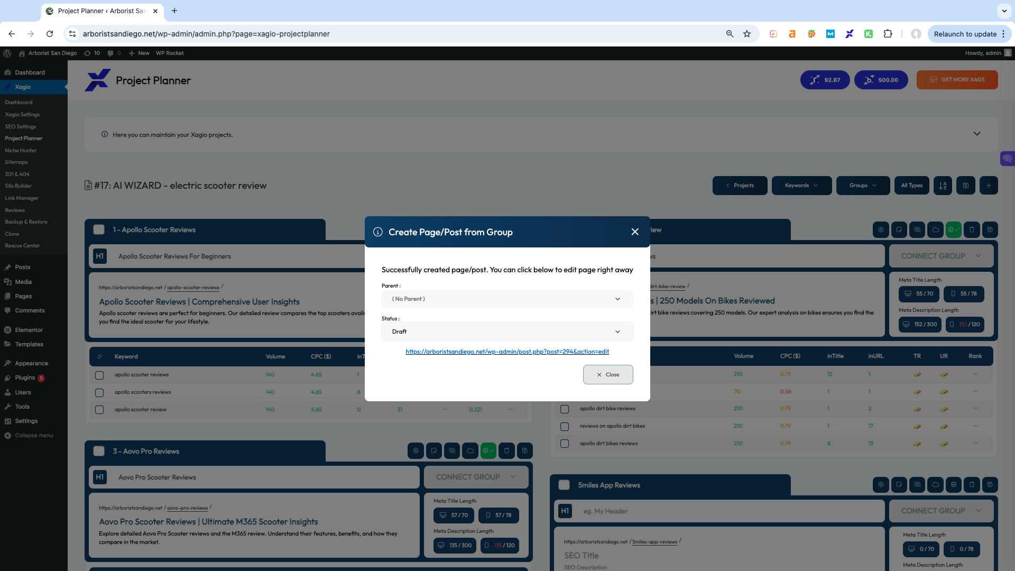Click cloud icon for Aovo Pro Reviews group

pos(470,450)
